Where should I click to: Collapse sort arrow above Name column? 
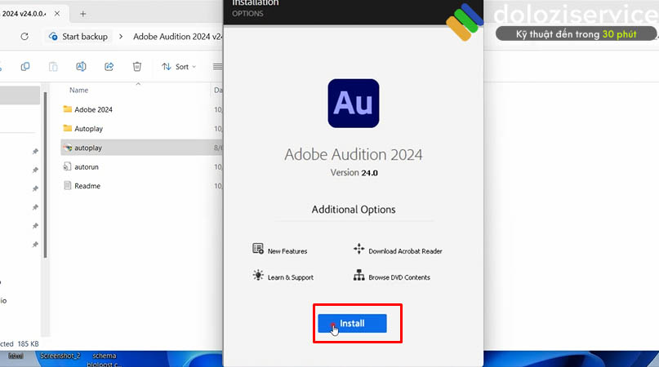(138, 84)
